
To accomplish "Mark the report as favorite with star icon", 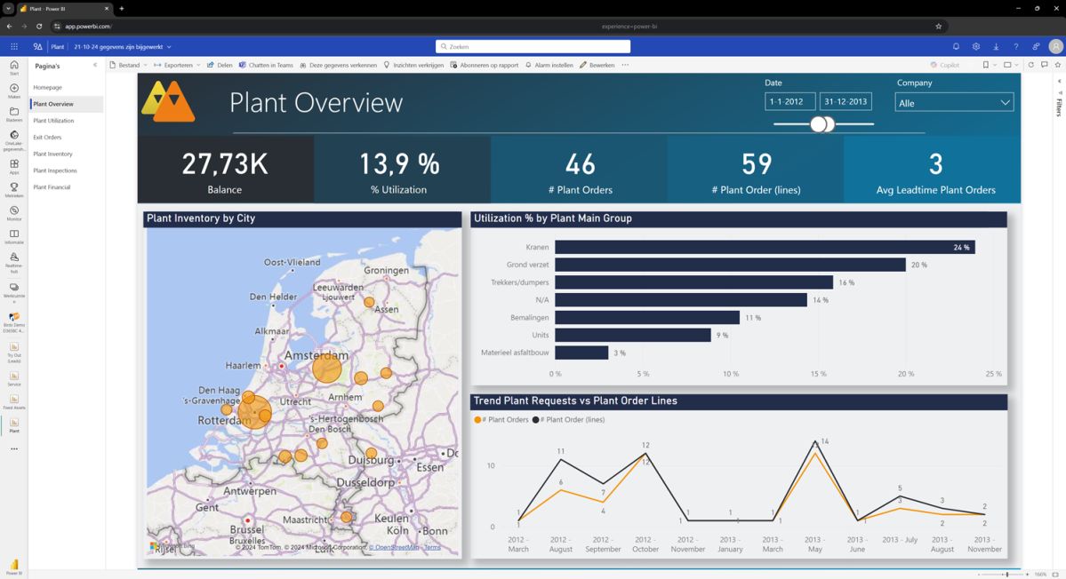I will tap(1058, 64).
